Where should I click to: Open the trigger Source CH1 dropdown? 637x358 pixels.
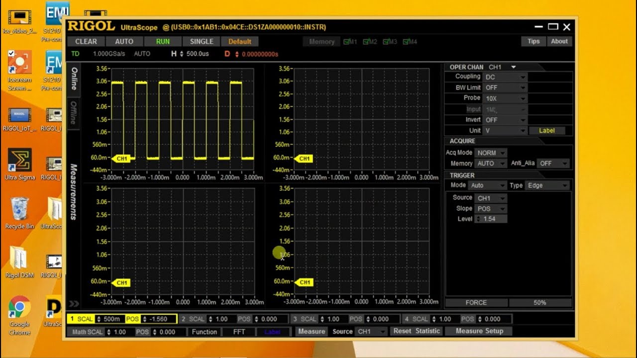(491, 198)
